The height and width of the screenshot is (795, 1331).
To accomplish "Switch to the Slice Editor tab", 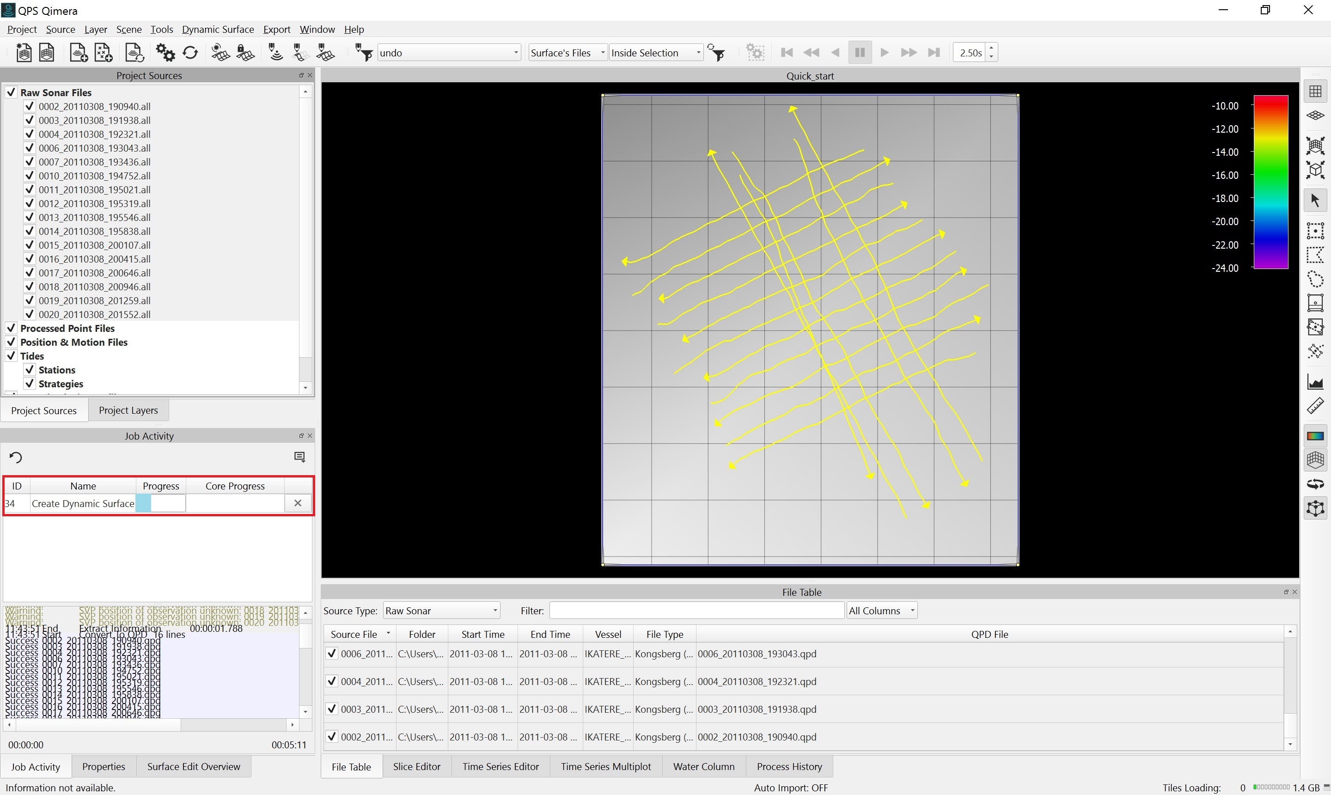I will click(416, 767).
